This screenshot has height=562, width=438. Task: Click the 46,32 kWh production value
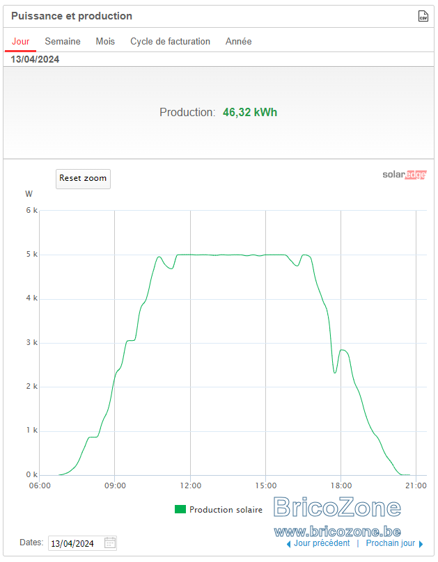pos(250,112)
